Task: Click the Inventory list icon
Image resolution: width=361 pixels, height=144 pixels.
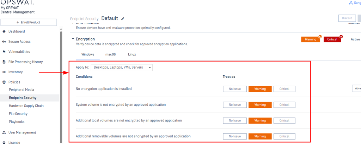Action: coord(4,72)
